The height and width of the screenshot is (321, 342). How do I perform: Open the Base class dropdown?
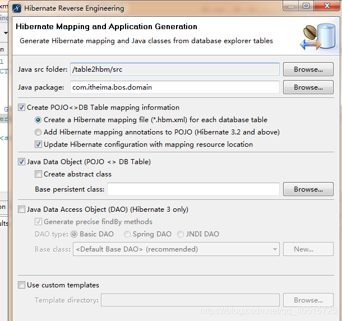coord(176,249)
